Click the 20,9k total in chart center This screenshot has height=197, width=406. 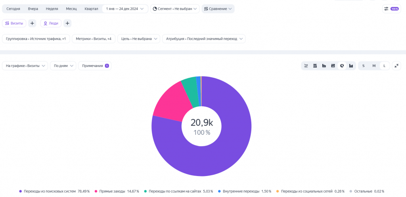202,122
